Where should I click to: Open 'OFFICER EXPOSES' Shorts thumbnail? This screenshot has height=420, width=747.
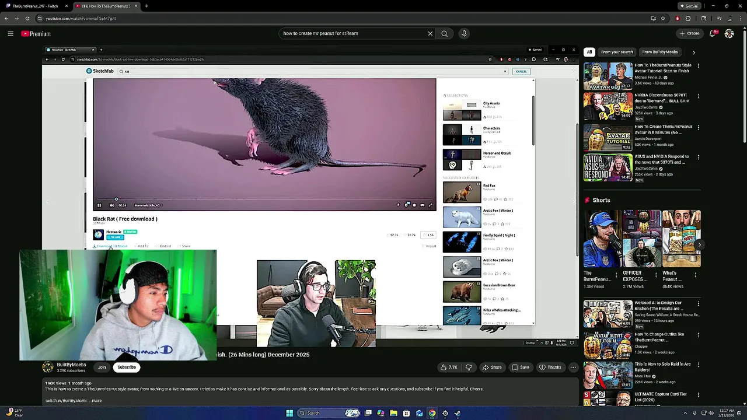pos(641,239)
